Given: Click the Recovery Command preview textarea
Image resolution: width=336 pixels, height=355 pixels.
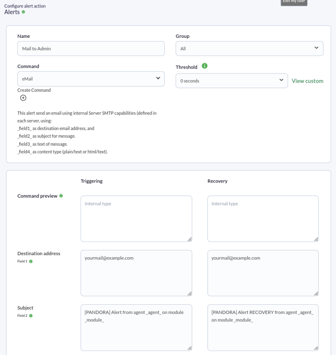Looking at the screenshot, I should (263, 219).
